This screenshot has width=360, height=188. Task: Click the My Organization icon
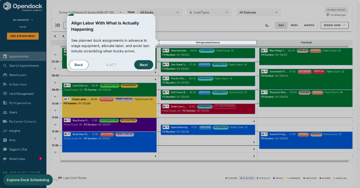(5, 103)
